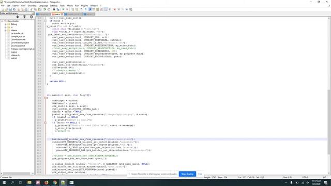Open ca-bundle.crt from the workspace tree
This screenshot has height=186, width=331.
pyautogui.click(x=17, y=34)
